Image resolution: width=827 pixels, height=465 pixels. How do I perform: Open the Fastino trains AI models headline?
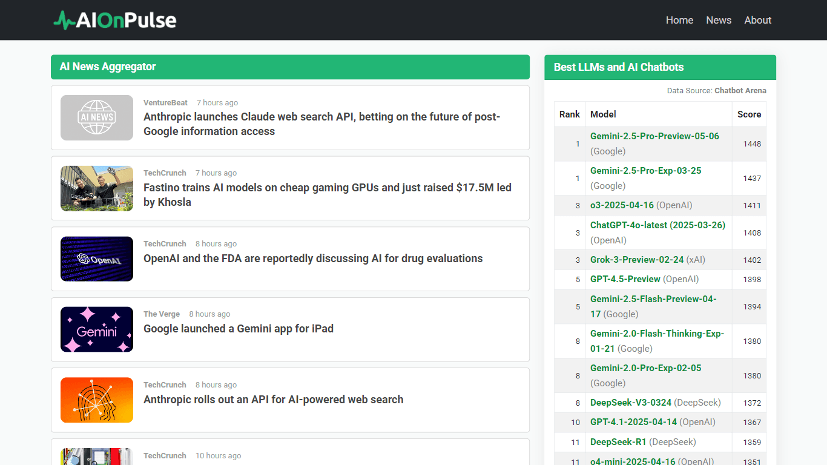(x=328, y=195)
